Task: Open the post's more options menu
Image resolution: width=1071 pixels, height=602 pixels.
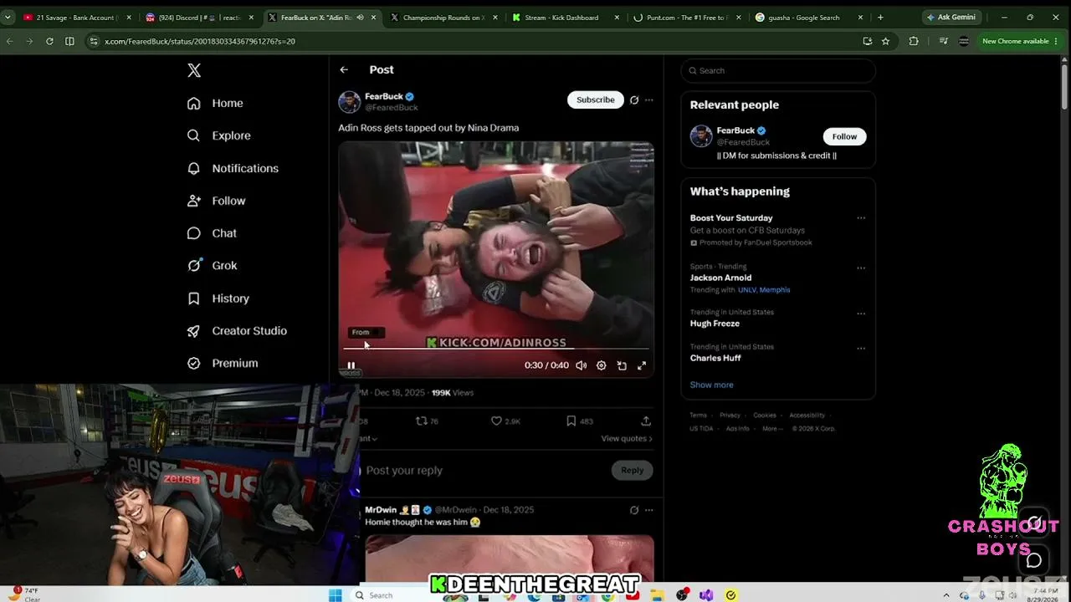Action: (648, 100)
